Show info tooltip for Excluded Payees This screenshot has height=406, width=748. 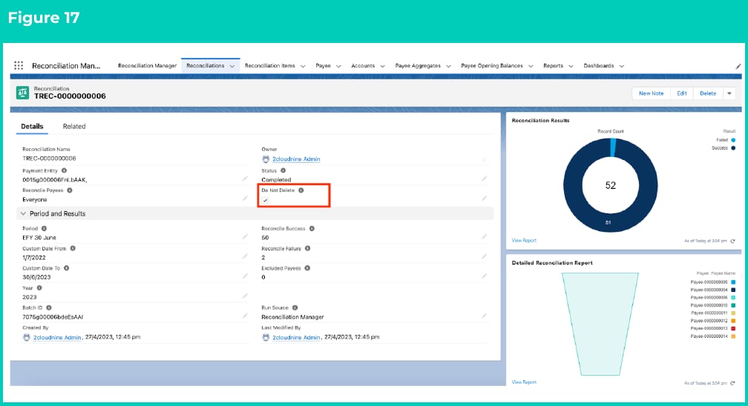307,268
